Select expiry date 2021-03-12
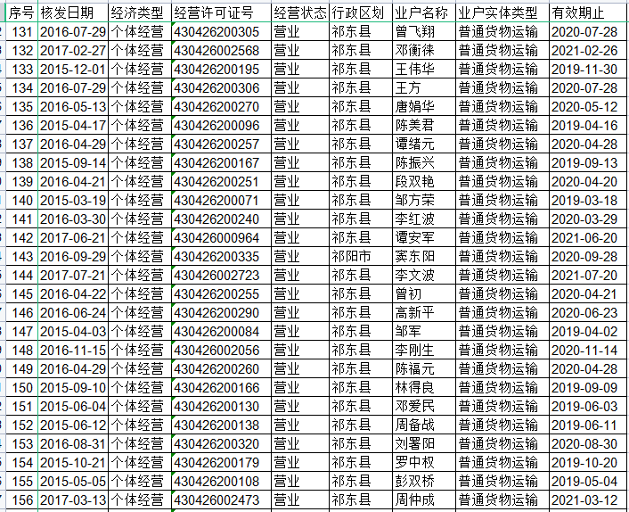 tap(584, 500)
